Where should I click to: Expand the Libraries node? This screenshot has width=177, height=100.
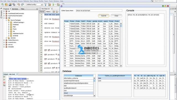[x=6, y=38]
